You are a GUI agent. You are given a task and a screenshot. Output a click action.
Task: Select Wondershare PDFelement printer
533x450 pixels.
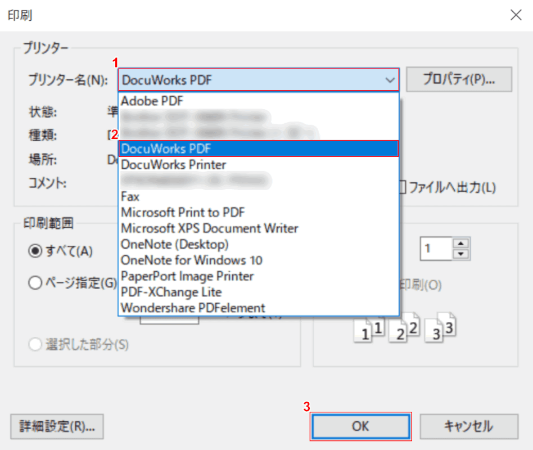click(x=193, y=308)
